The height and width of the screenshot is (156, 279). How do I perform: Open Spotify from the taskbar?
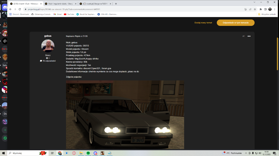tap(88, 153)
